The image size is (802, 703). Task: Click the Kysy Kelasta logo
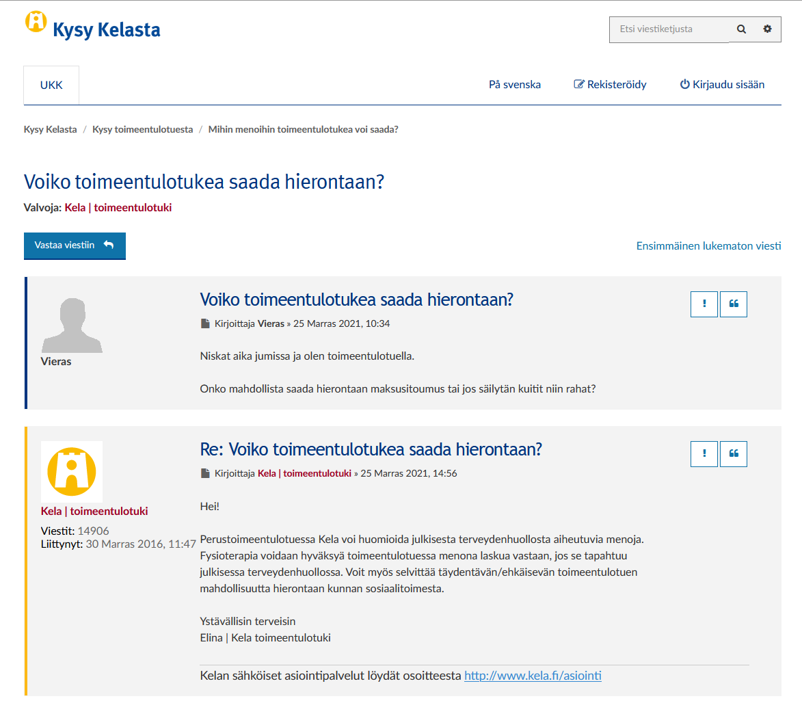click(x=92, y=25)
